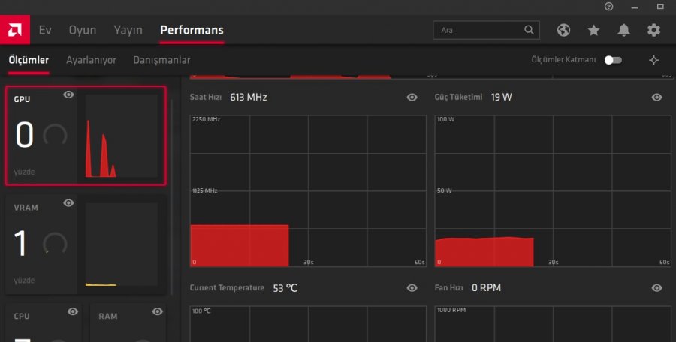Open settings gear icon
This screenshot has height=342, width=676.
pos(653,30)
